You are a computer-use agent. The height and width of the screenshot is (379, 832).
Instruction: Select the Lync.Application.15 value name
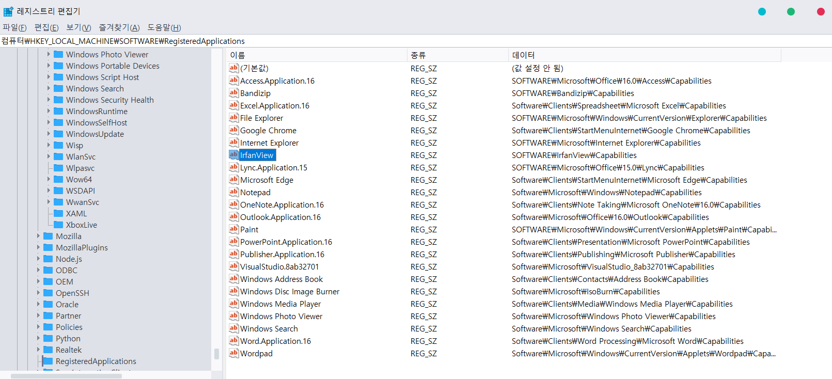274,167
